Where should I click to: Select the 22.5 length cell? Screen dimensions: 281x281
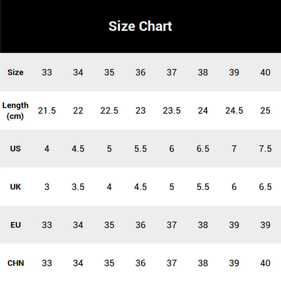pyautogui.click(x=109, y=111)
